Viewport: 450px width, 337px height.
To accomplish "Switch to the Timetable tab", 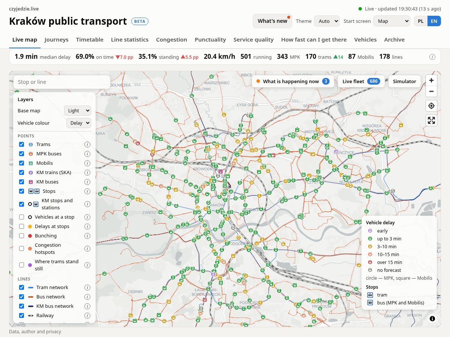I will click(x=90, y=40).
